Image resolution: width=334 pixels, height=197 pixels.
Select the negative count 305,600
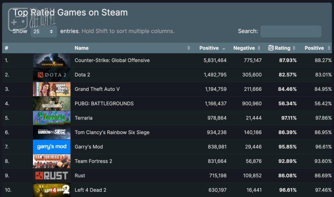[252, 75]
